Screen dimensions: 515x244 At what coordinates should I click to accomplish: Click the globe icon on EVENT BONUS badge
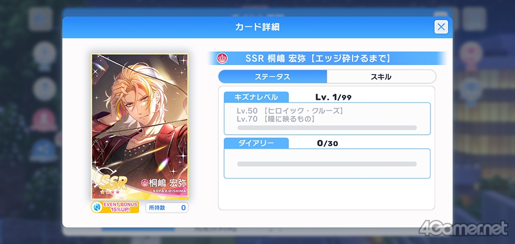tap(97, 207)
